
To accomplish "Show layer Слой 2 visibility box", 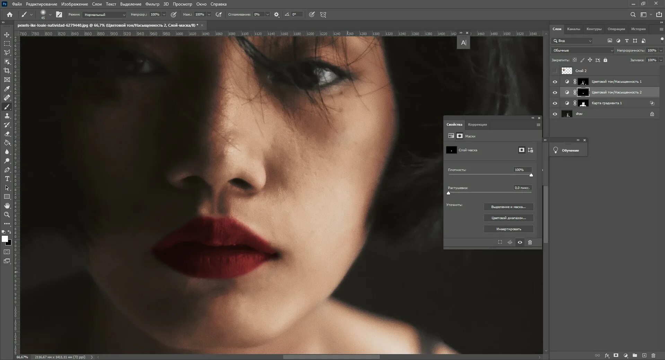I will tap(555, 71).
